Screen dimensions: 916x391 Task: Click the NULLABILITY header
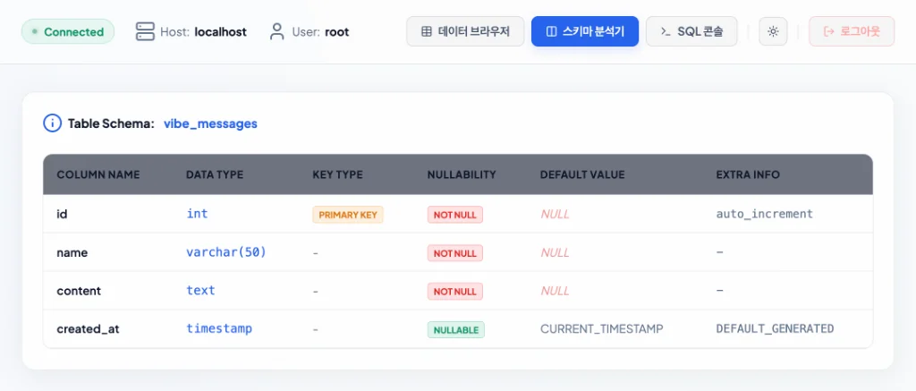pyautogui.click(x=462, y=174)
